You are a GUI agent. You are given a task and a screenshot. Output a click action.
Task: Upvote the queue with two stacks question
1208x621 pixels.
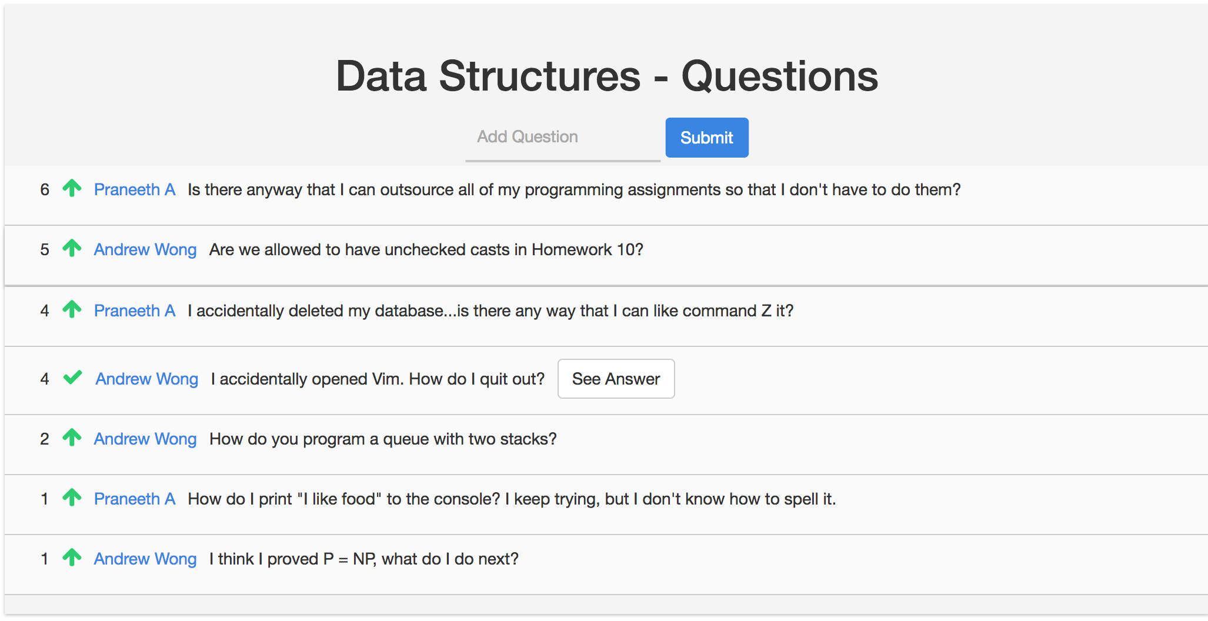(x=72, y=438)
